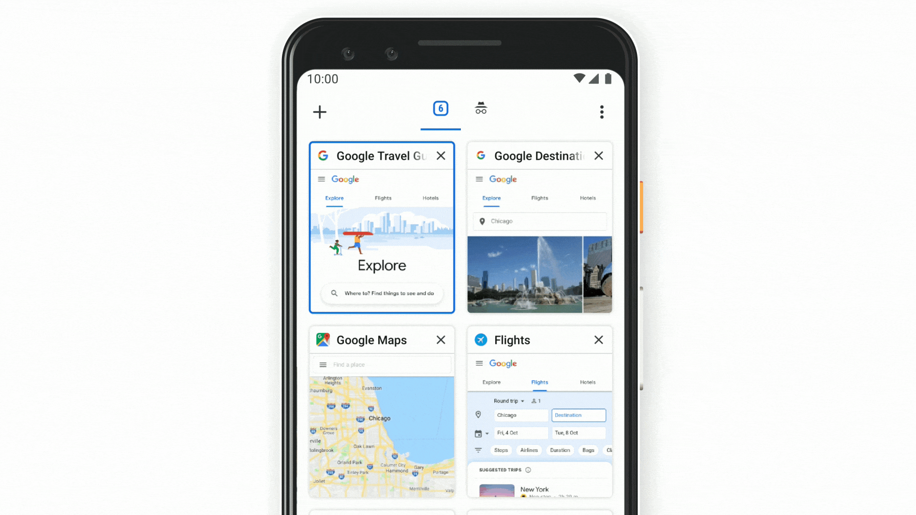
Task: Click the Google Maps app icon
Action: 323,340
